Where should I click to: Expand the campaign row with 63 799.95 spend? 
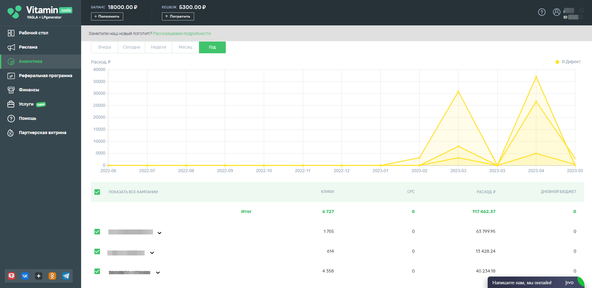(159, 233)
